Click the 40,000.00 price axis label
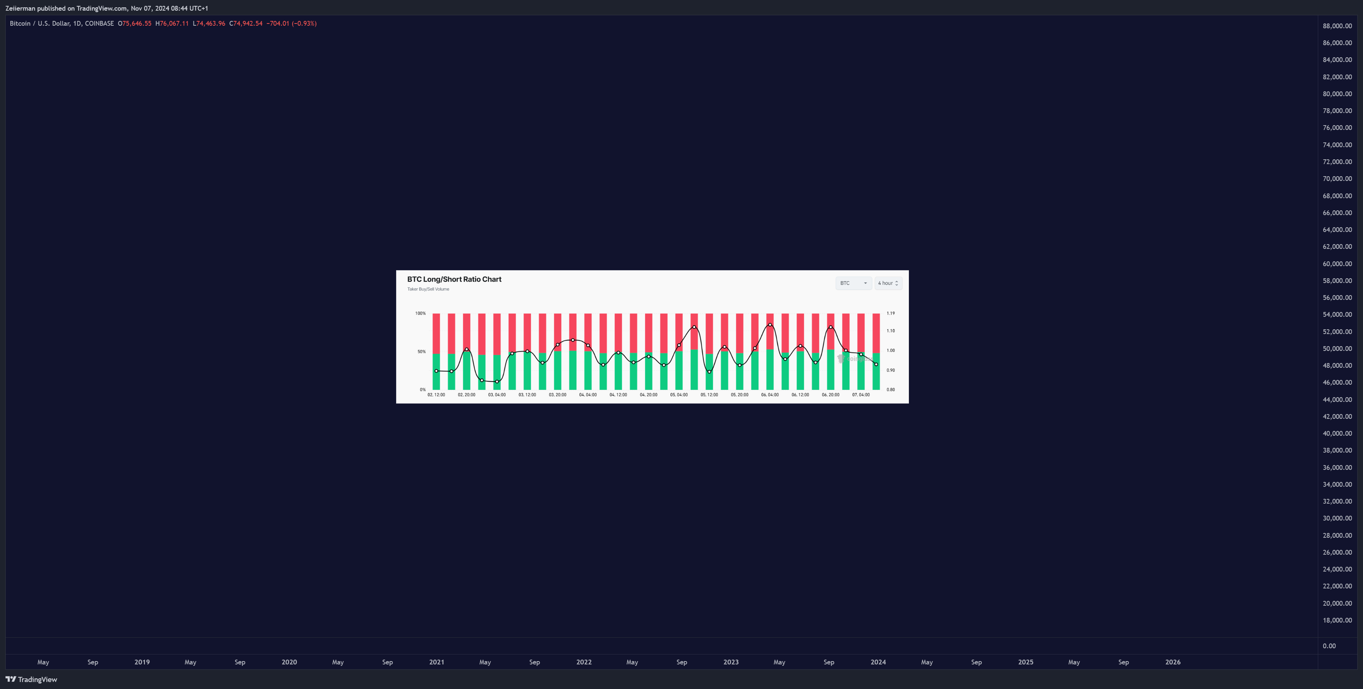This screenshot has width=1363, height=689. click(x=1337, y=434)
